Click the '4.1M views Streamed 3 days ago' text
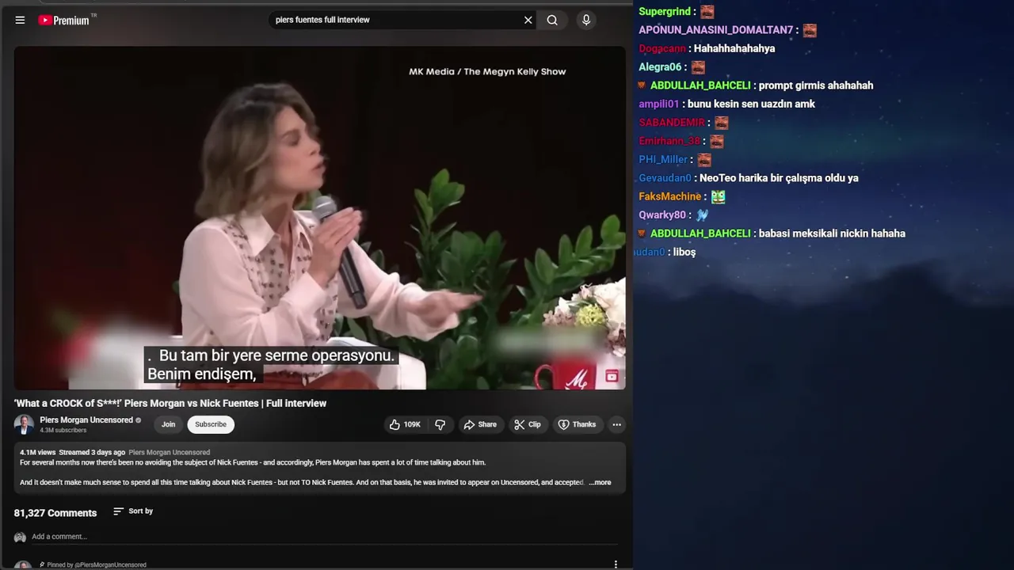The height and width of the screenshot is (570, 1014). pos(73,453)
